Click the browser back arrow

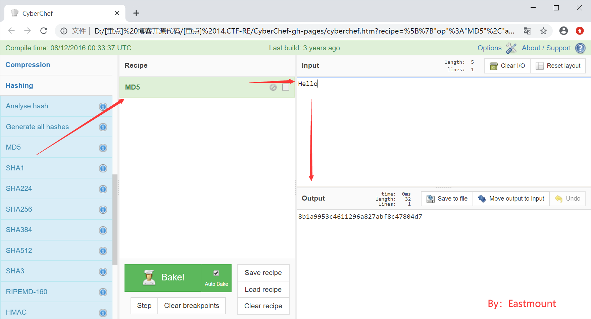pyautogui.click(x=11, y=31)
